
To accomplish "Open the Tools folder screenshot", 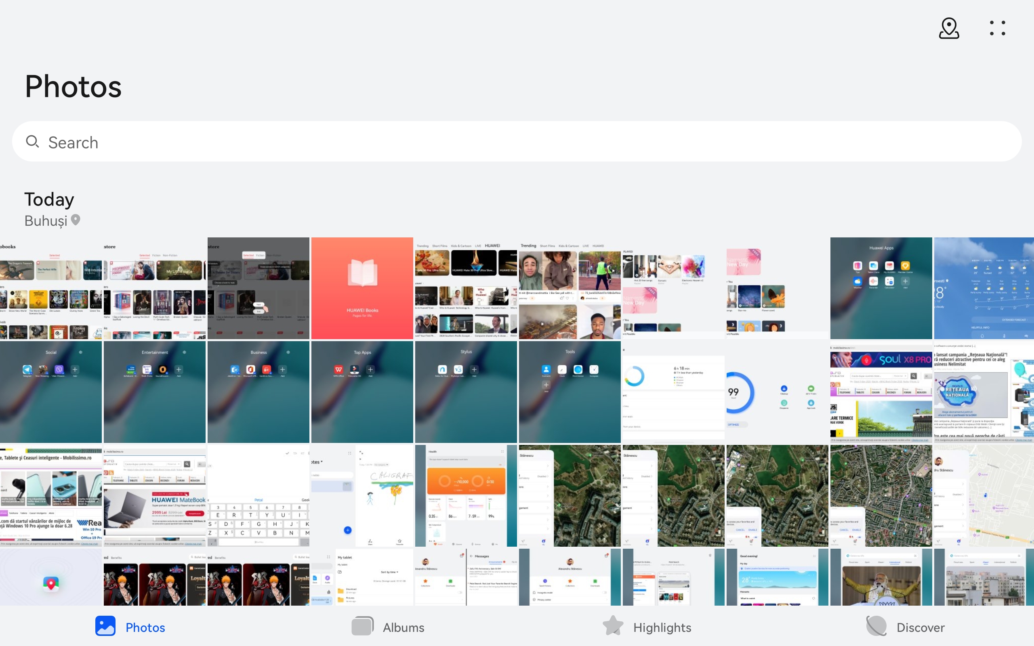I will (570, 392).
